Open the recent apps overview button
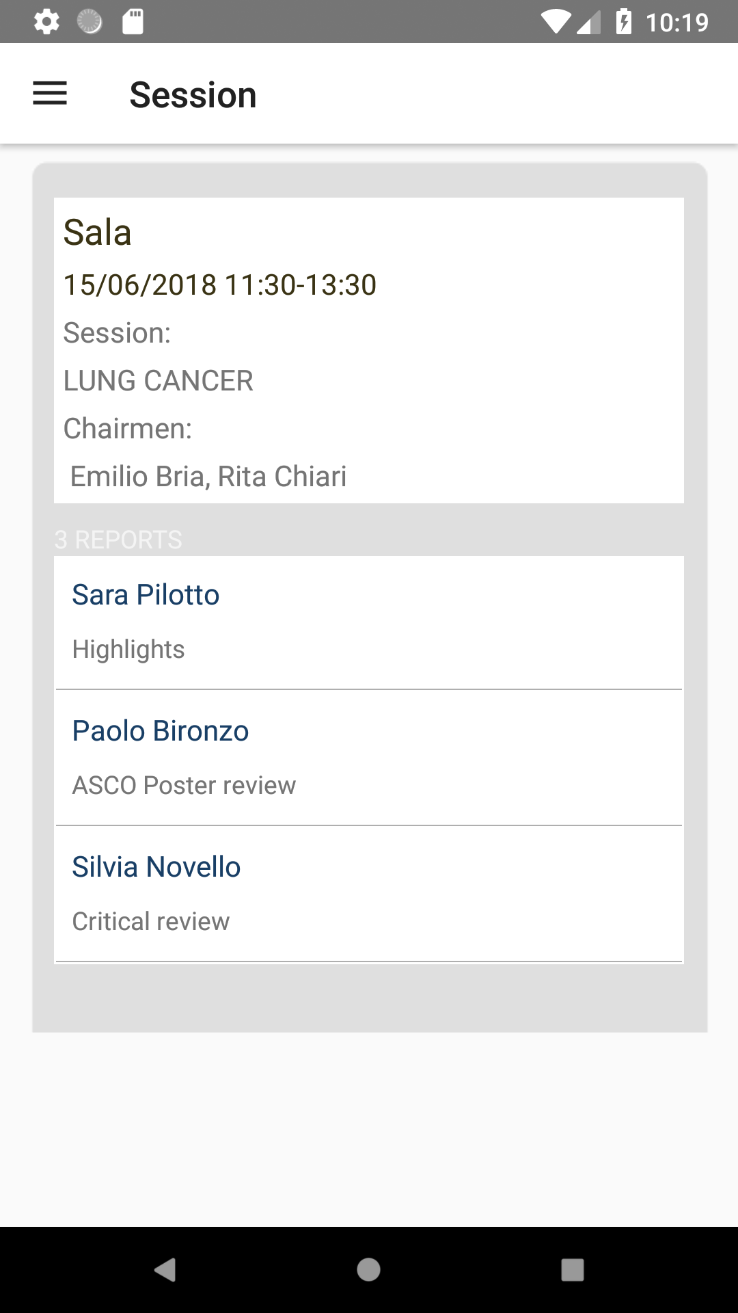The height and width of the screenshot is (1313, 738). pos(572,1269)
